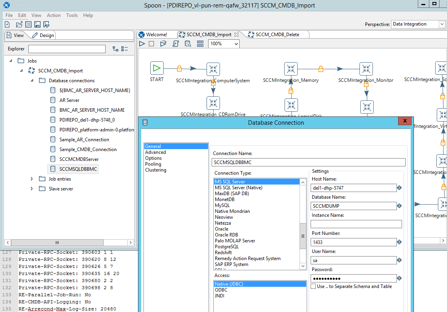447x312 pixels.
Task: Run the job with the play icon
Action: pos(142,44)
